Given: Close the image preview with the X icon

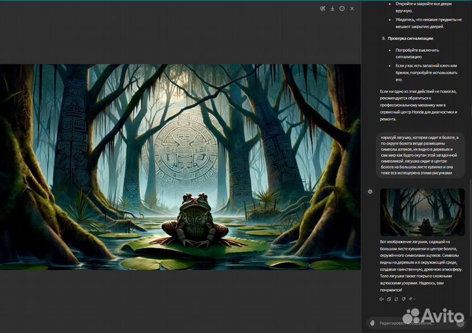Looking at the screenshot, I should click(x=352, y=9).
